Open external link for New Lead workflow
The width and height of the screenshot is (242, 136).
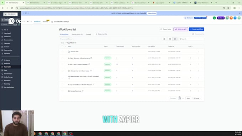89,64
